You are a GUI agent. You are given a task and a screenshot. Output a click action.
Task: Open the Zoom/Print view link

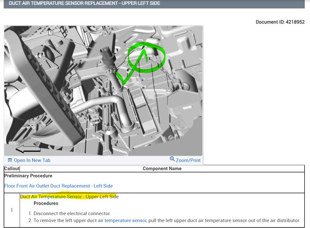[x=188, y=160]
